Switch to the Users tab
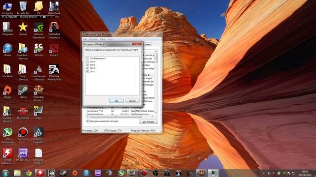The image size is (316, 177). point(147,45)
